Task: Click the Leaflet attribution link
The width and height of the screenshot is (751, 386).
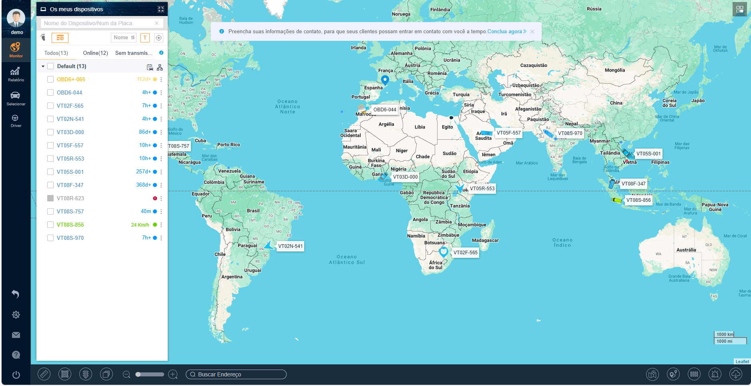Action: pos(742,362)
